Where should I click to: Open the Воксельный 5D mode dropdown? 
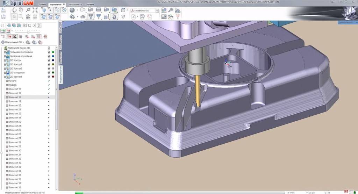coord(23,42)
